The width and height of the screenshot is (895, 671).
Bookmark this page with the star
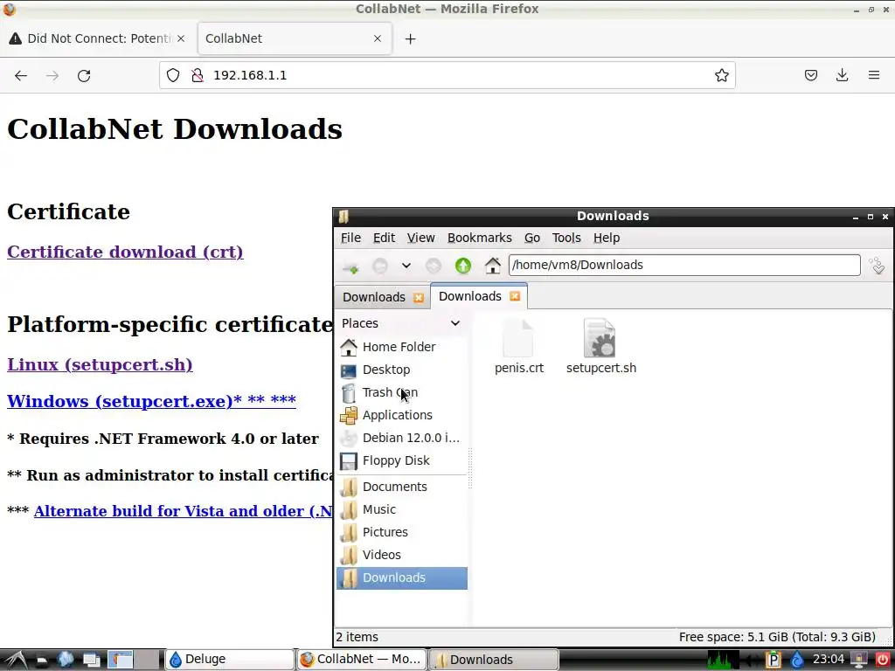721,75
